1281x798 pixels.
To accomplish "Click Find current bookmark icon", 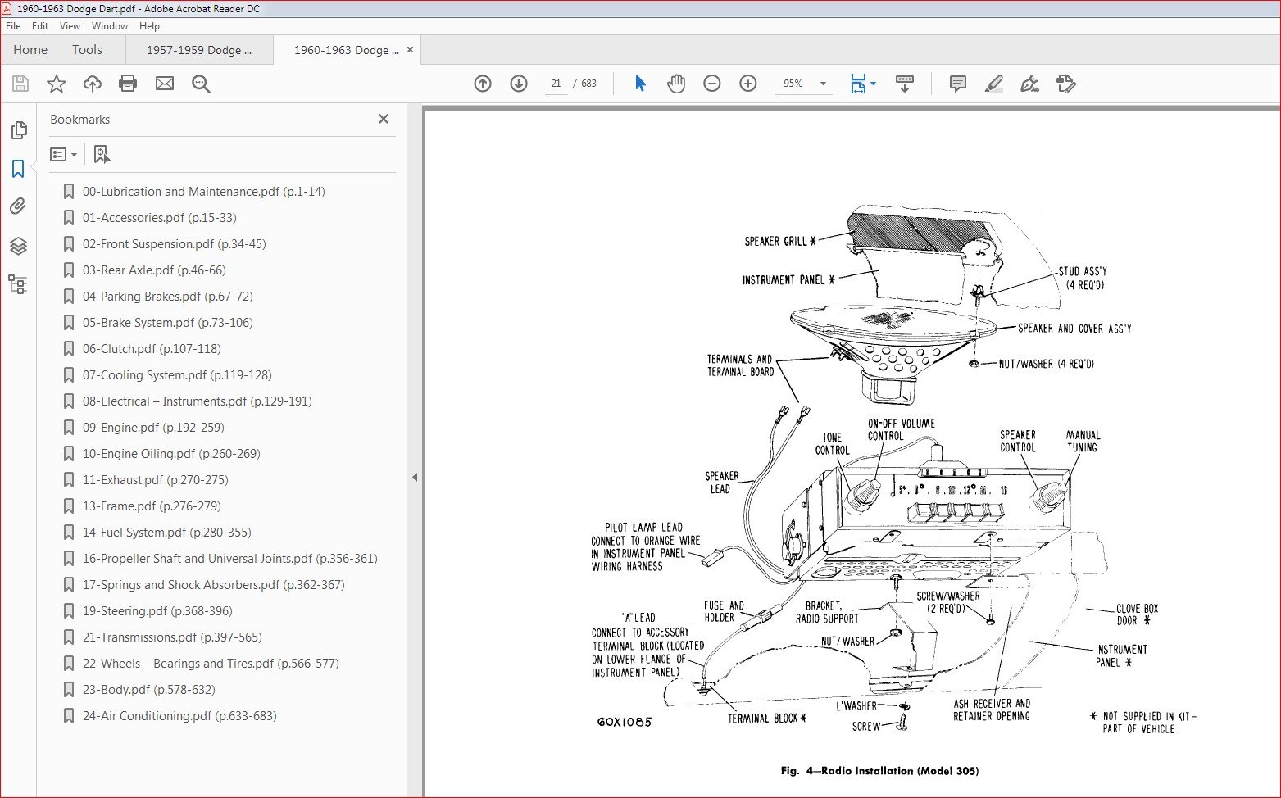I will click(x=102, y=154).
